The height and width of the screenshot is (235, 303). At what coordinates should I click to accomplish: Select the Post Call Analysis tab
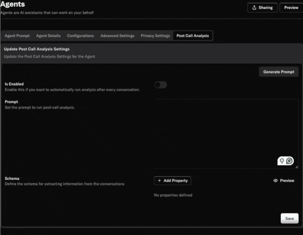click(x=193, y=36)
